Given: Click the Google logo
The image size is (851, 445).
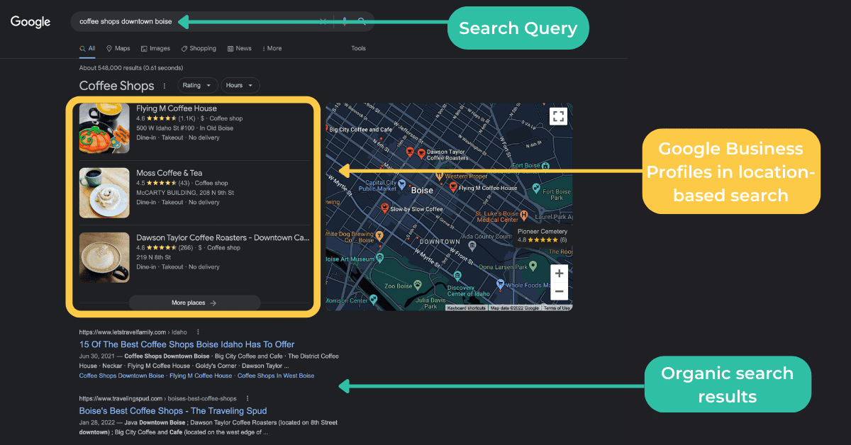Looking at the screenshot, I should (30, 22).
